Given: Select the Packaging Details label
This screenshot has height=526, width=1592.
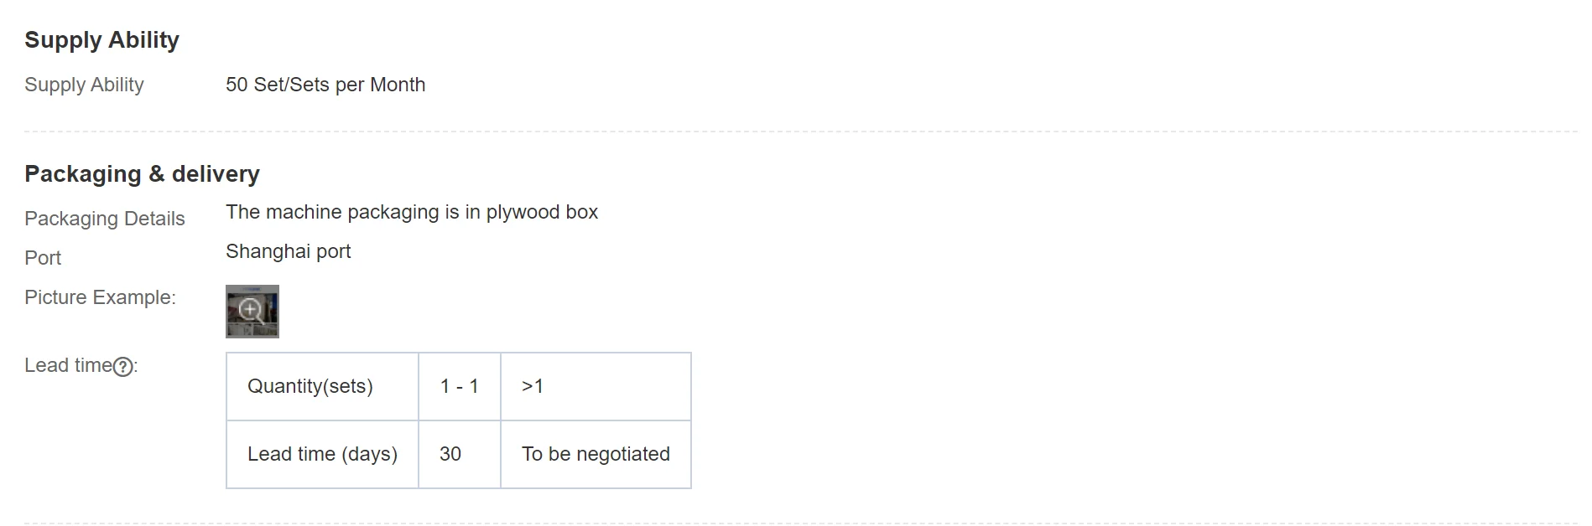Looking at the screenshot, I should coord(105,219).
